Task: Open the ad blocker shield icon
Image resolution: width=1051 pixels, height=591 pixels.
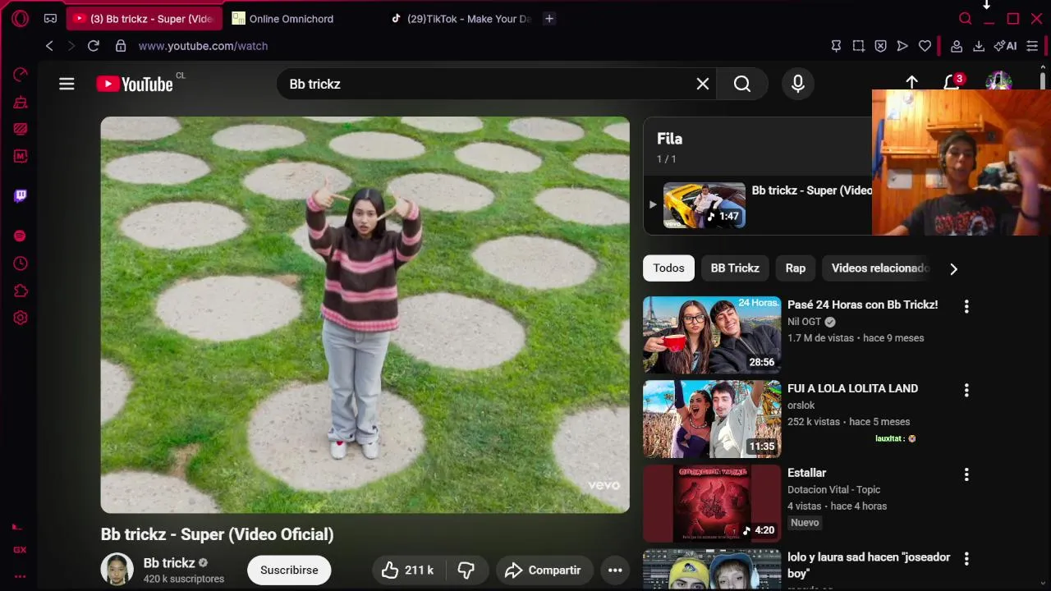Action: [x=880, y=46]
